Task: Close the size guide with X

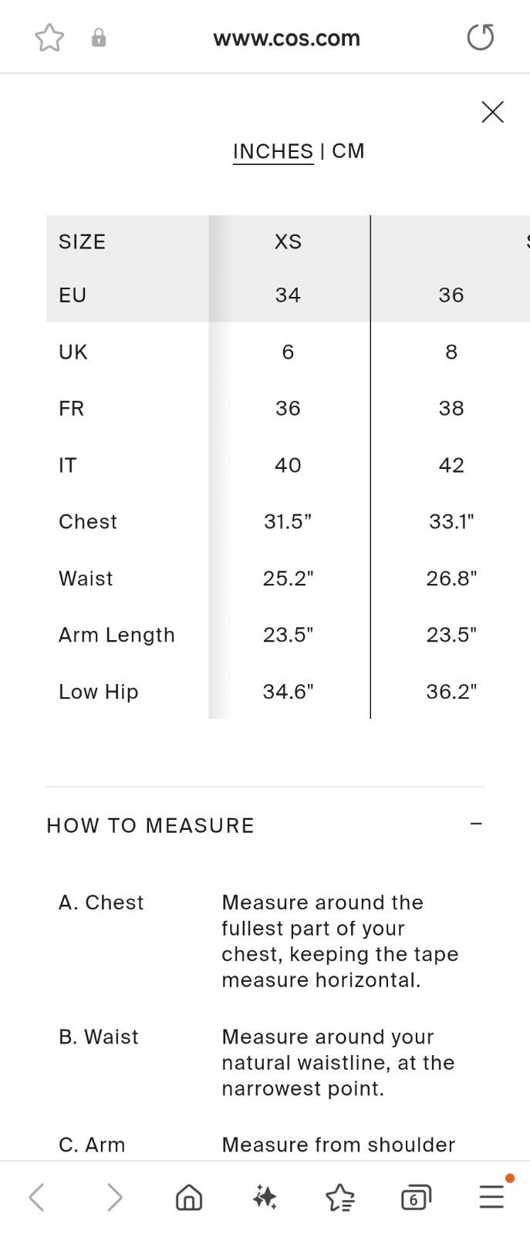Action: 492,112
